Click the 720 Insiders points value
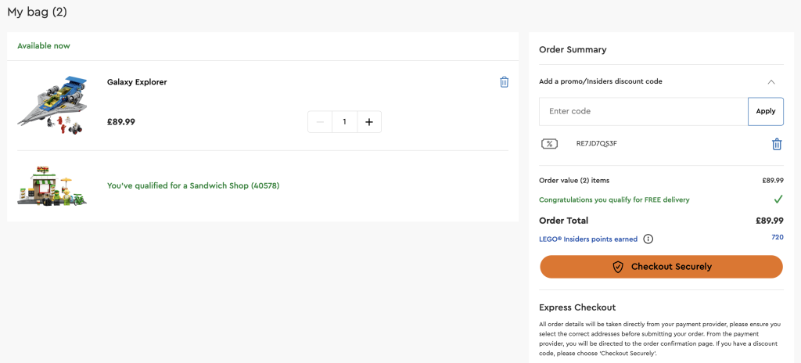The image size is (801, 363). (778, 237)
